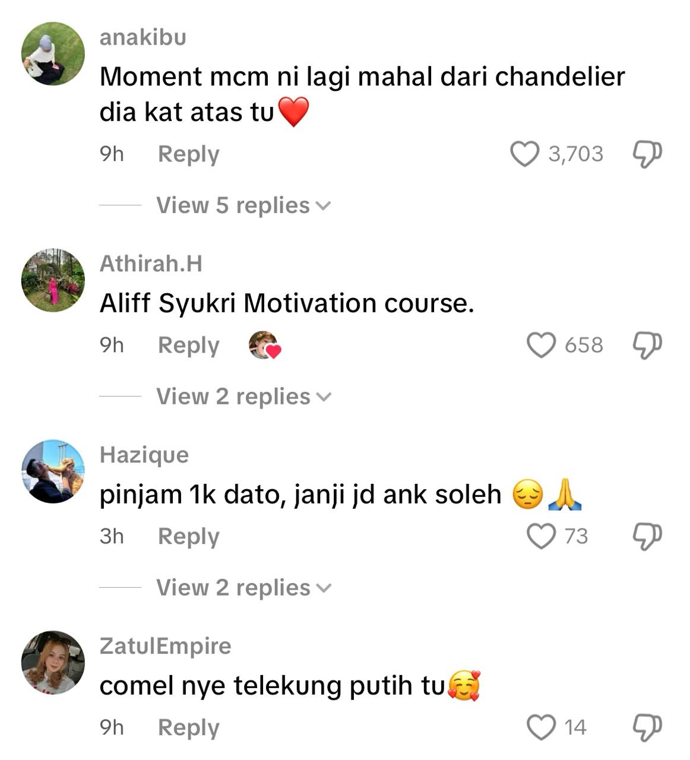This screenshot has width=690, height=760.
Task: Like anakibu's comment with the heart icon
Action: [524, 154]
